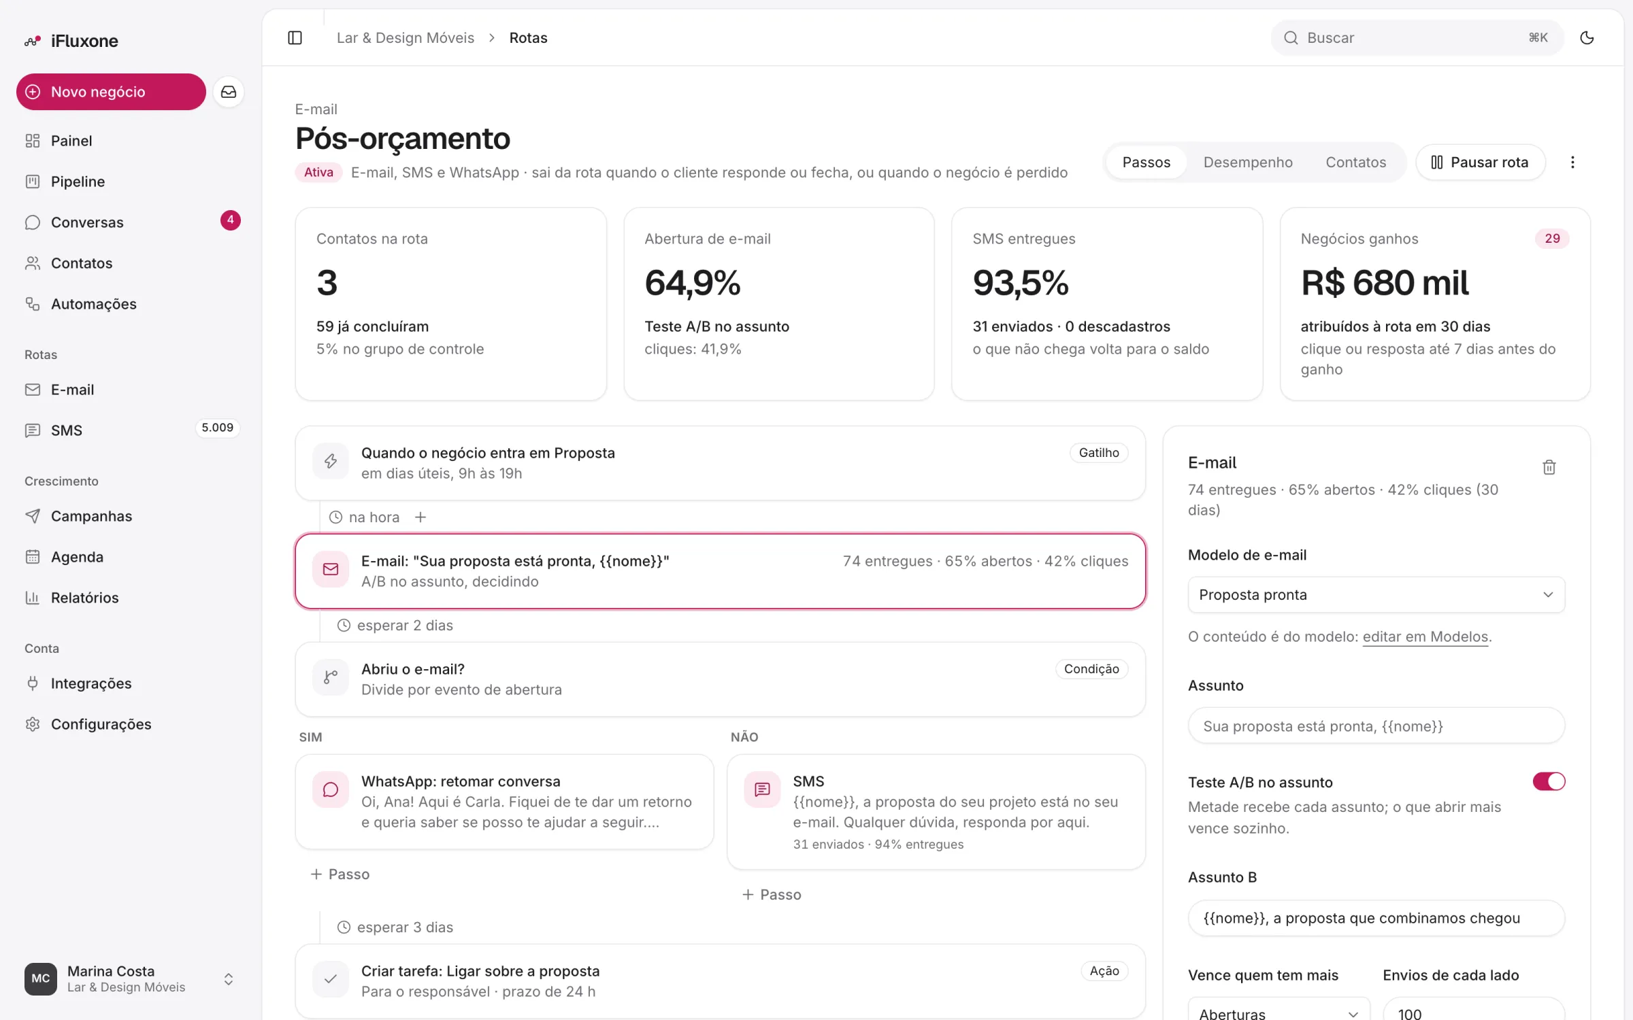Click the checkmark icon of Criar tarefa step
Screen dimensions: 1633x1020
pos(331,979)
